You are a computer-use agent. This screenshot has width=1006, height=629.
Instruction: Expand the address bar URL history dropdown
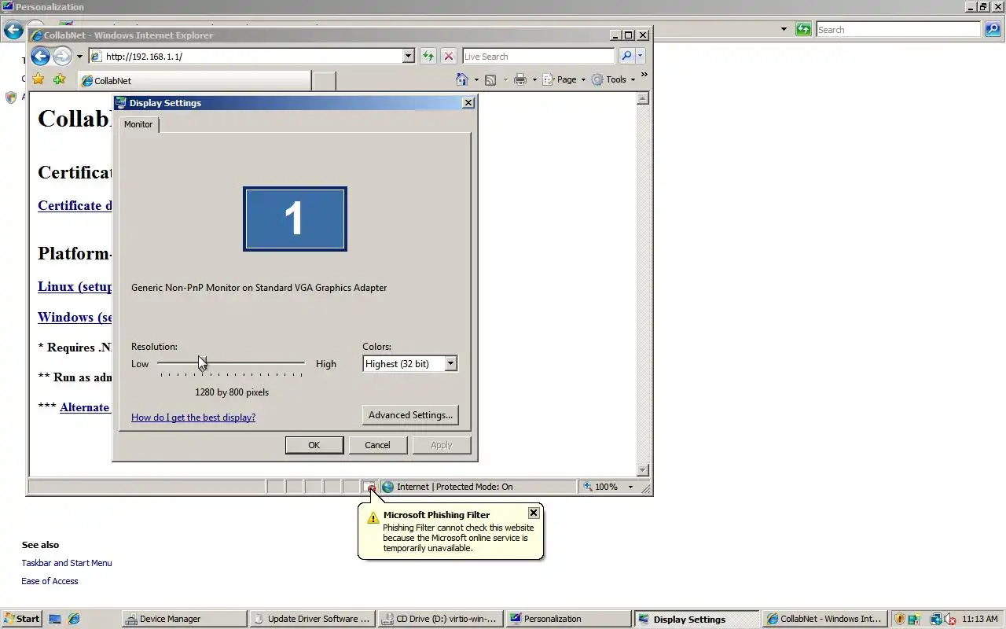point(408,57)
